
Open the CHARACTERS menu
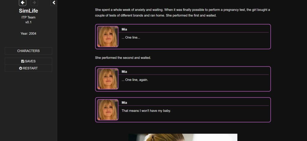pos(28,51)
